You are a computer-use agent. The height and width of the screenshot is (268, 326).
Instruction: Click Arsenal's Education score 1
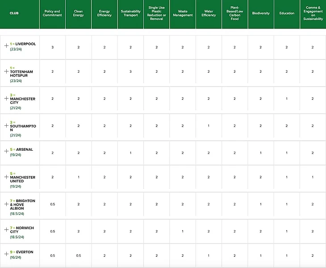[287, 153]
